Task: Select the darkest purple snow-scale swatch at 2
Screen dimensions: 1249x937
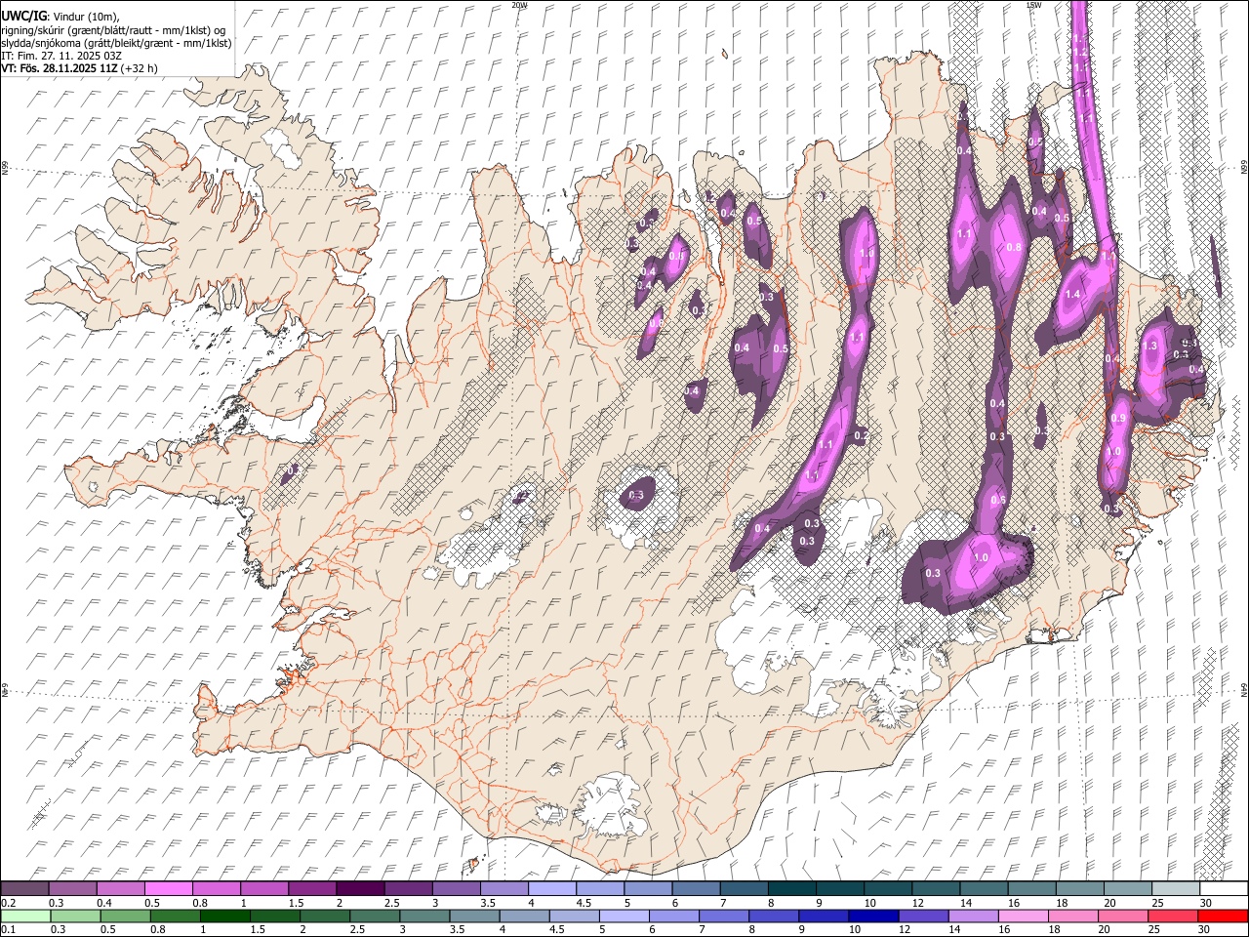Action: click(x=359, y=888)
